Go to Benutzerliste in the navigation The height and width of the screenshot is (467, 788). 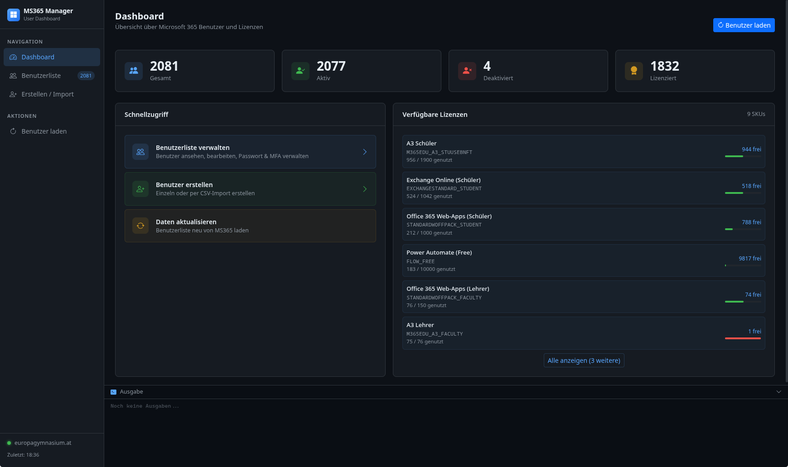(52, 76)
